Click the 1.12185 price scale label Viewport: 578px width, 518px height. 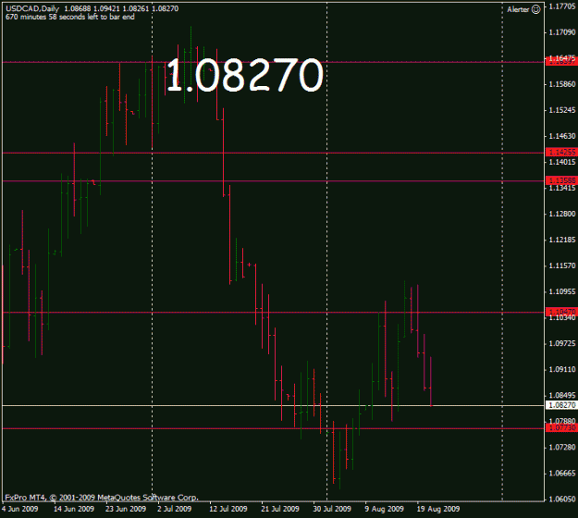pos(562,240)
